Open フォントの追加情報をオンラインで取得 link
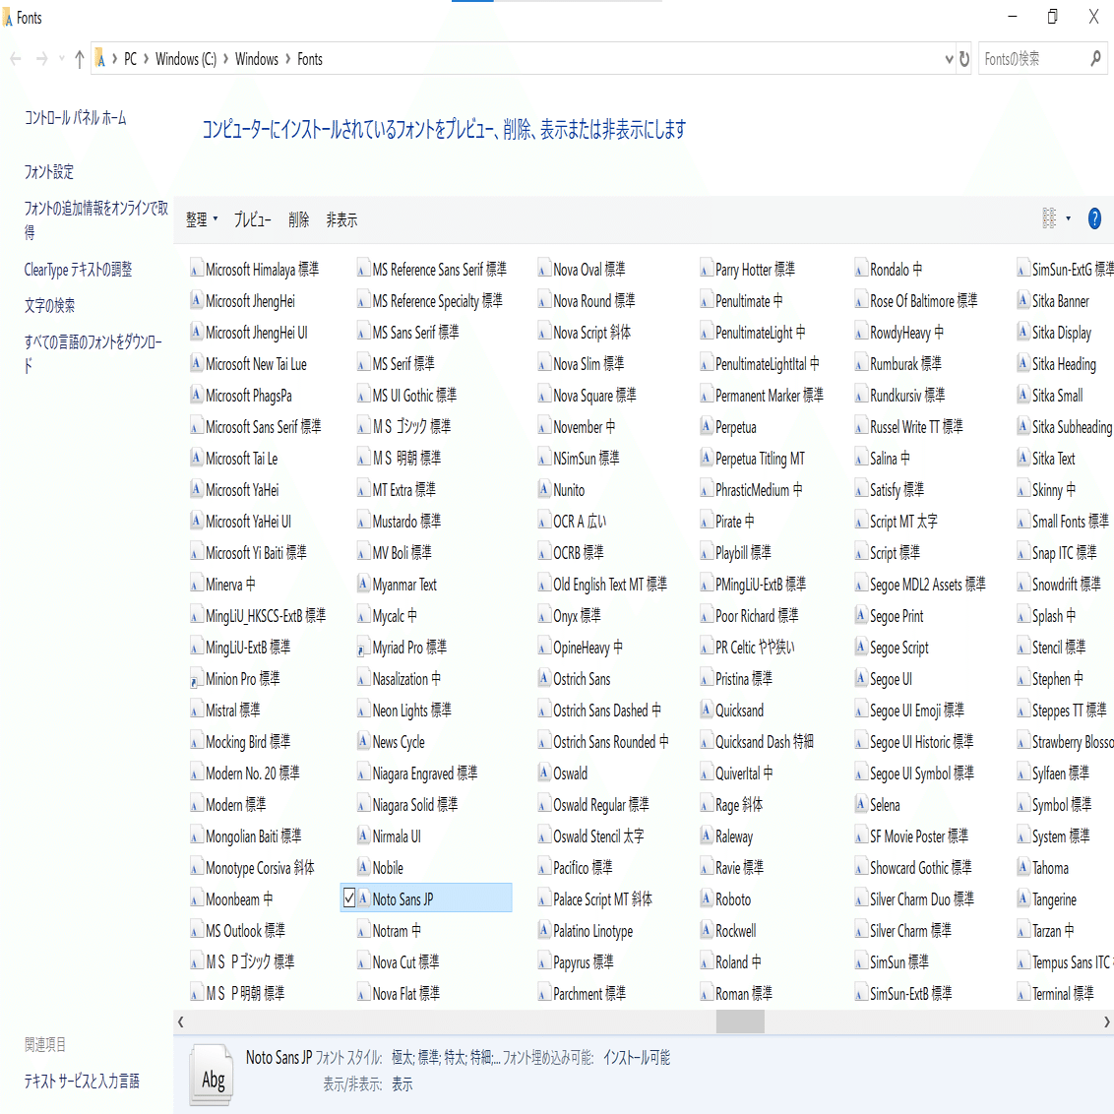1114x1114 pixels. [x=95, y=219]
